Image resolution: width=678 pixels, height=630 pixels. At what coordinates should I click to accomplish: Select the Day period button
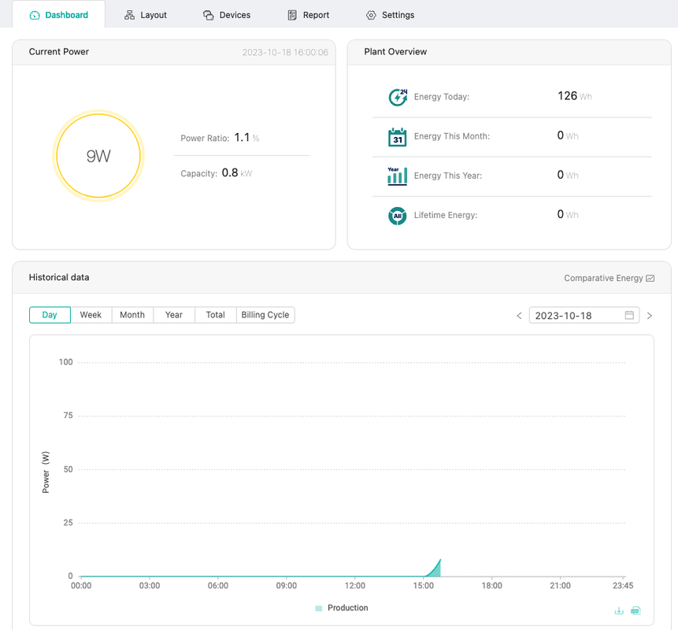click(x=50, y=315)
